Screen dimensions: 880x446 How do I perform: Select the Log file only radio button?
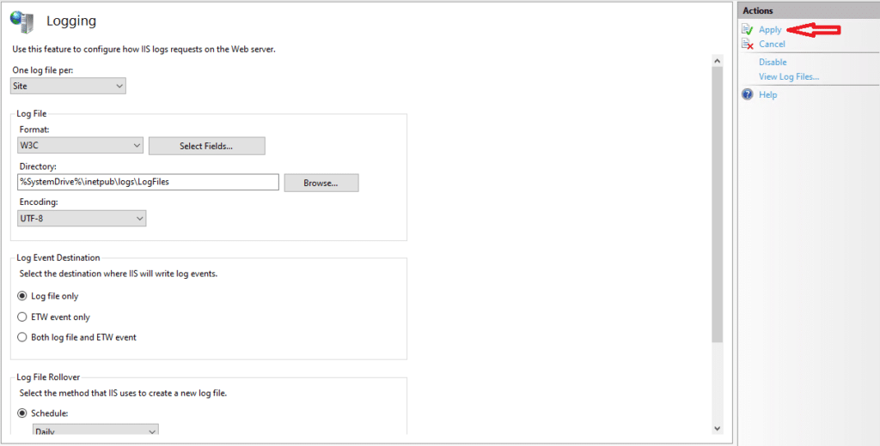[21, 296]
